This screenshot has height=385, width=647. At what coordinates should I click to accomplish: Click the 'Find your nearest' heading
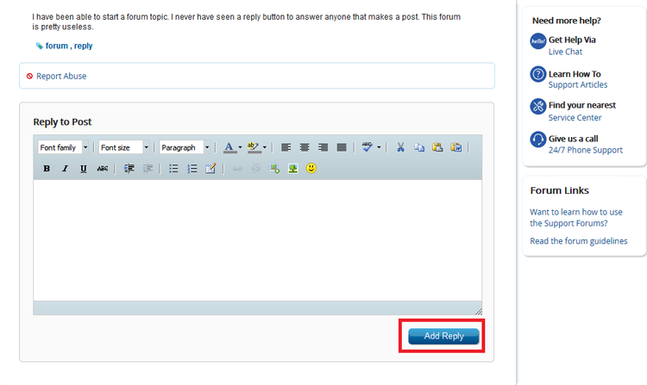(581, 105)
